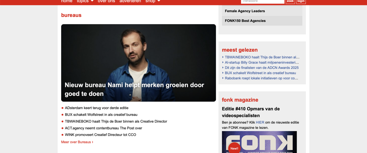The image size is (367, 153).
Task: Click the Trefwoord search field
Action: click(x=263, y=2)
